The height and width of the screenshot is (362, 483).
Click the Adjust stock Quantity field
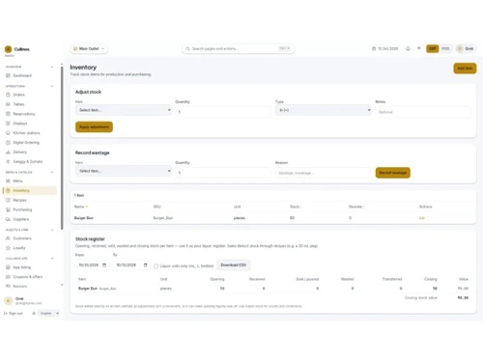click(223, 112)
